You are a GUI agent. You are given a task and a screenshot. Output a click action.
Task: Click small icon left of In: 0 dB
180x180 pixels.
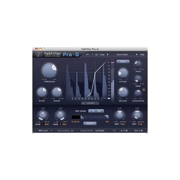115,131
